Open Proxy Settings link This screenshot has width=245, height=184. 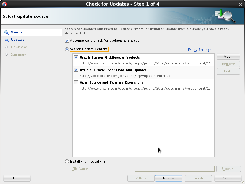[201, 50]
